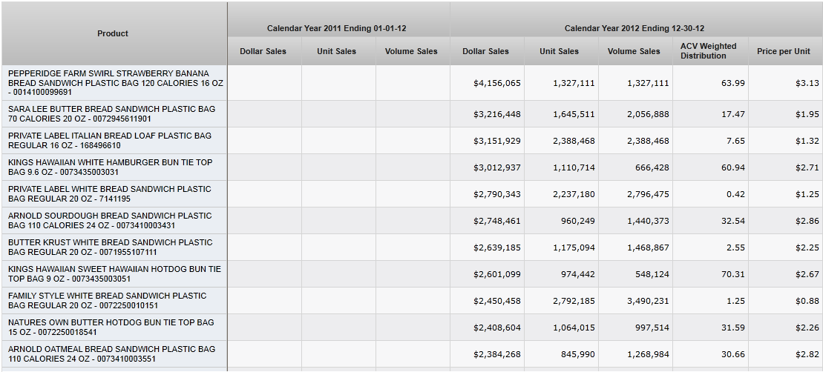Viewport: 823px width, 372px height.
Task: Click the 2012 Volume Sales column header
Action: click(634, 51)
